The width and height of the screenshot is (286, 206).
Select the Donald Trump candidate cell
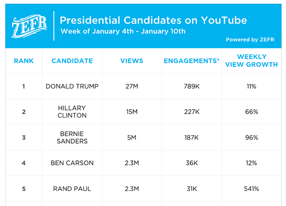coord(72,86)
